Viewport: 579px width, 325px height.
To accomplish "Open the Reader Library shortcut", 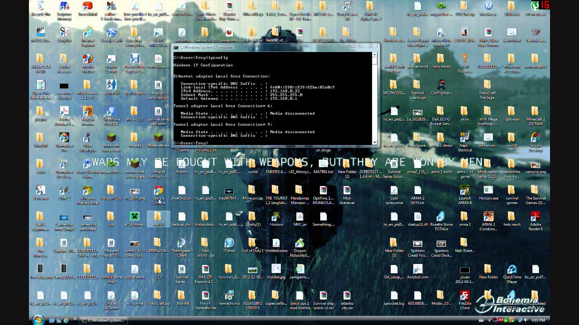I will [111, 63].
